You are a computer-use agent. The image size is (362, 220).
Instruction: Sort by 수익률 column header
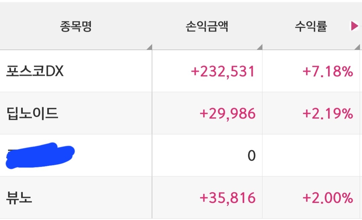pyautogui.click(x=311, y=26)
